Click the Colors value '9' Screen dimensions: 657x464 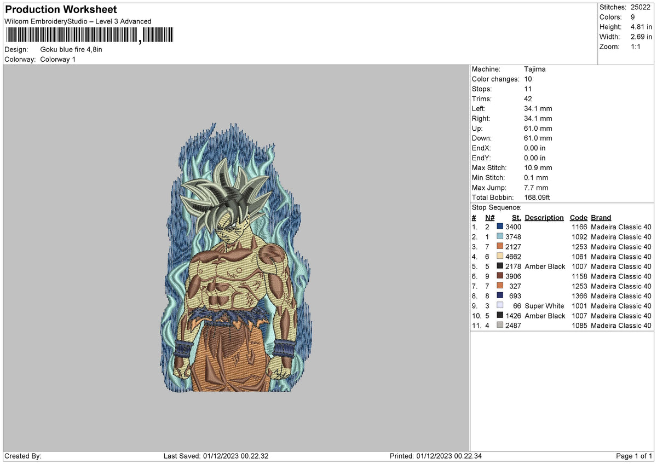click(x=633, y=17)
